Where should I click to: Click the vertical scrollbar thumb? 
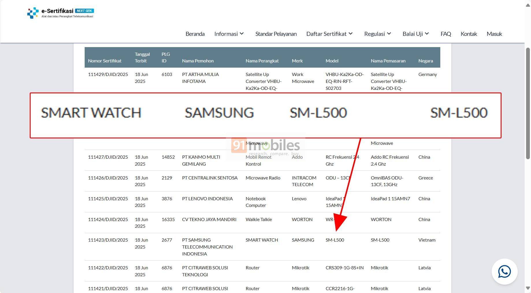click(528, 103)
